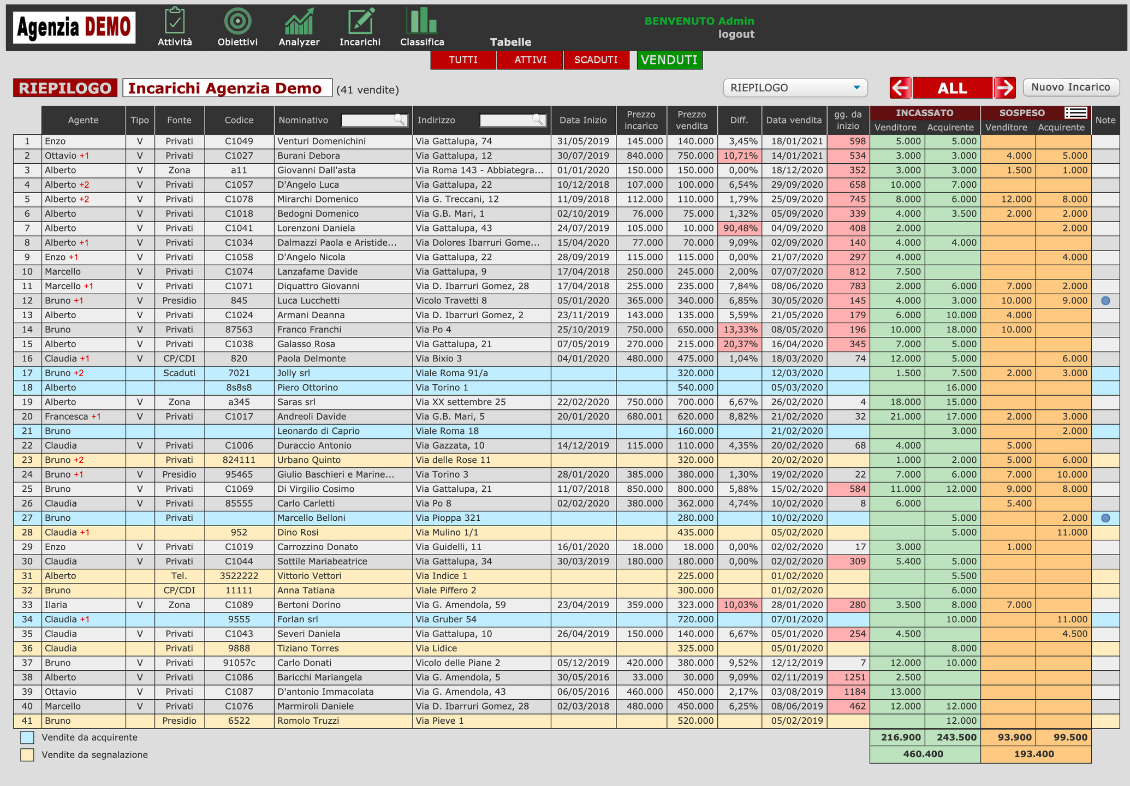Viewport: 1130px width, 786px height.
Task: Click the logout link
Action: [736, 34]
